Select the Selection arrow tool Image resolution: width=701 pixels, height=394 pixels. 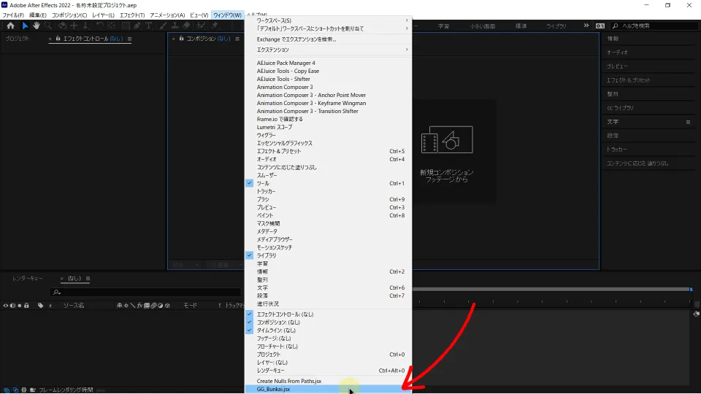[25, 26]
